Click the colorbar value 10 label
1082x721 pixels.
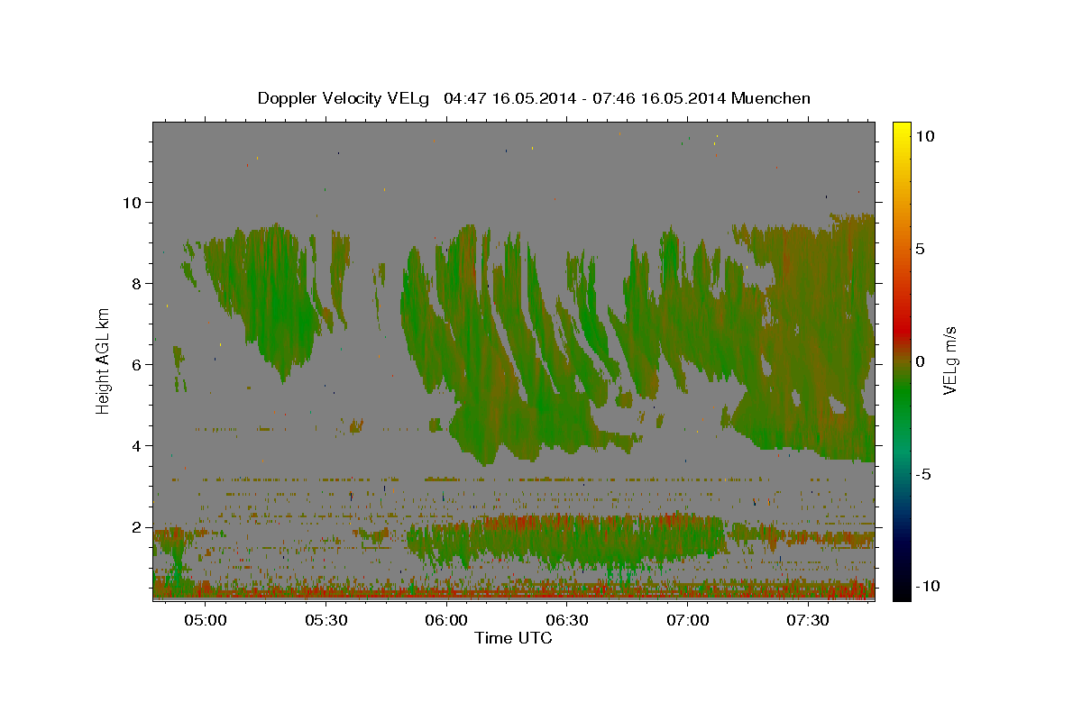pos(924,135)
